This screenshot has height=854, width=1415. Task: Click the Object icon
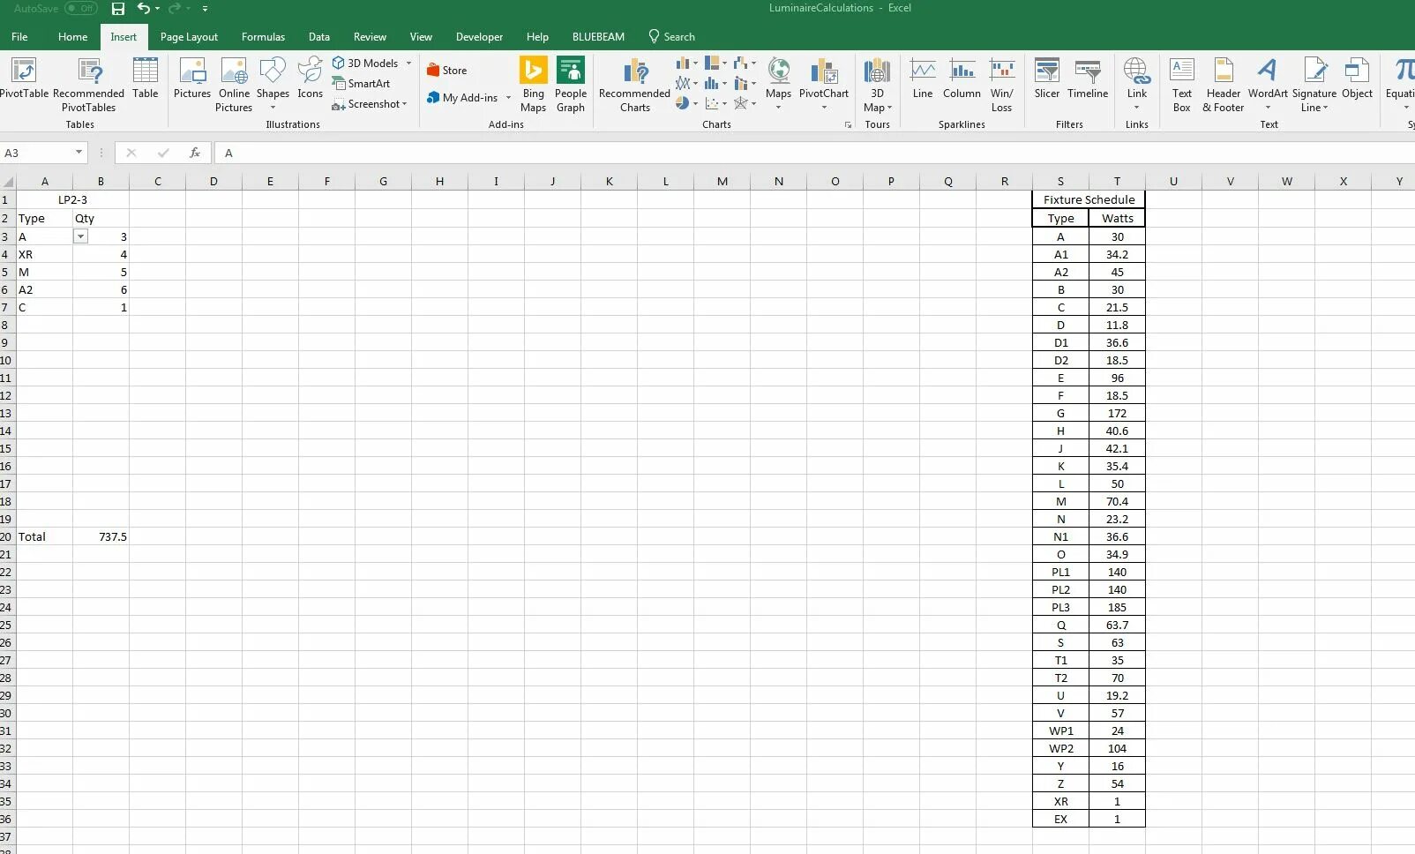[1357, 79]
